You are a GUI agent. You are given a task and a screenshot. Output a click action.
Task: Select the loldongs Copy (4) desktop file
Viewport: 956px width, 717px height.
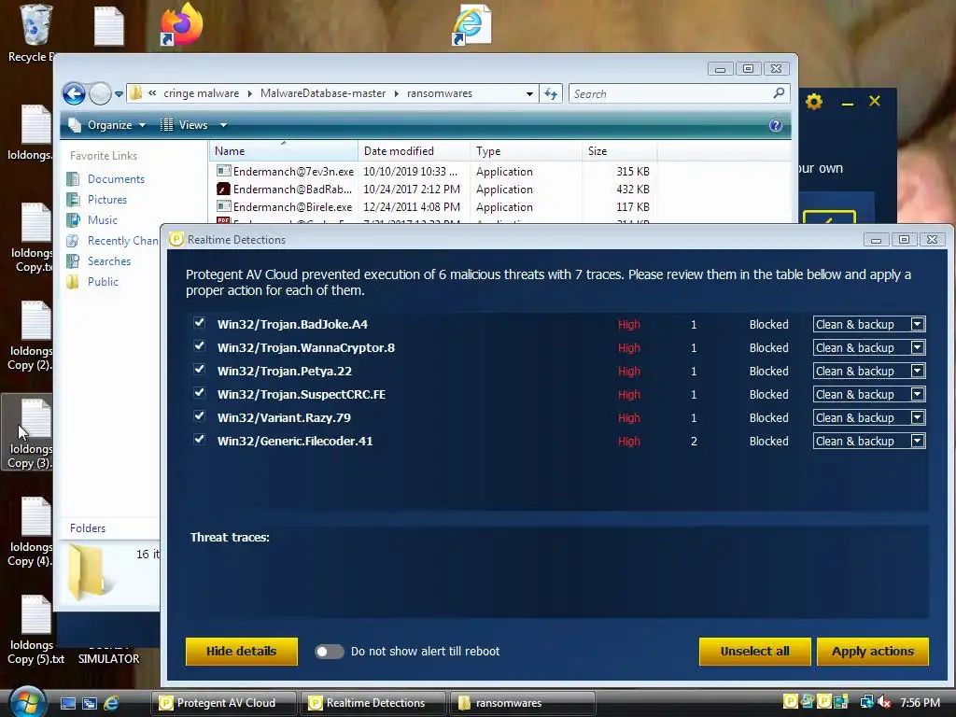(x=31, y=531)
